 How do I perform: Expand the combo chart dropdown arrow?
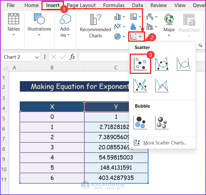pos(156,27)
